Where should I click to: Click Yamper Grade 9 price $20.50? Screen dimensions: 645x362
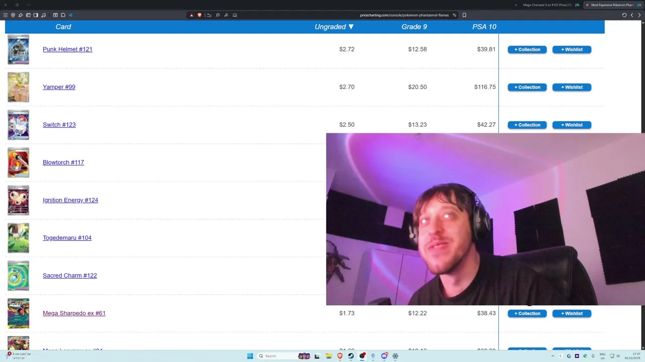point(417,87)
